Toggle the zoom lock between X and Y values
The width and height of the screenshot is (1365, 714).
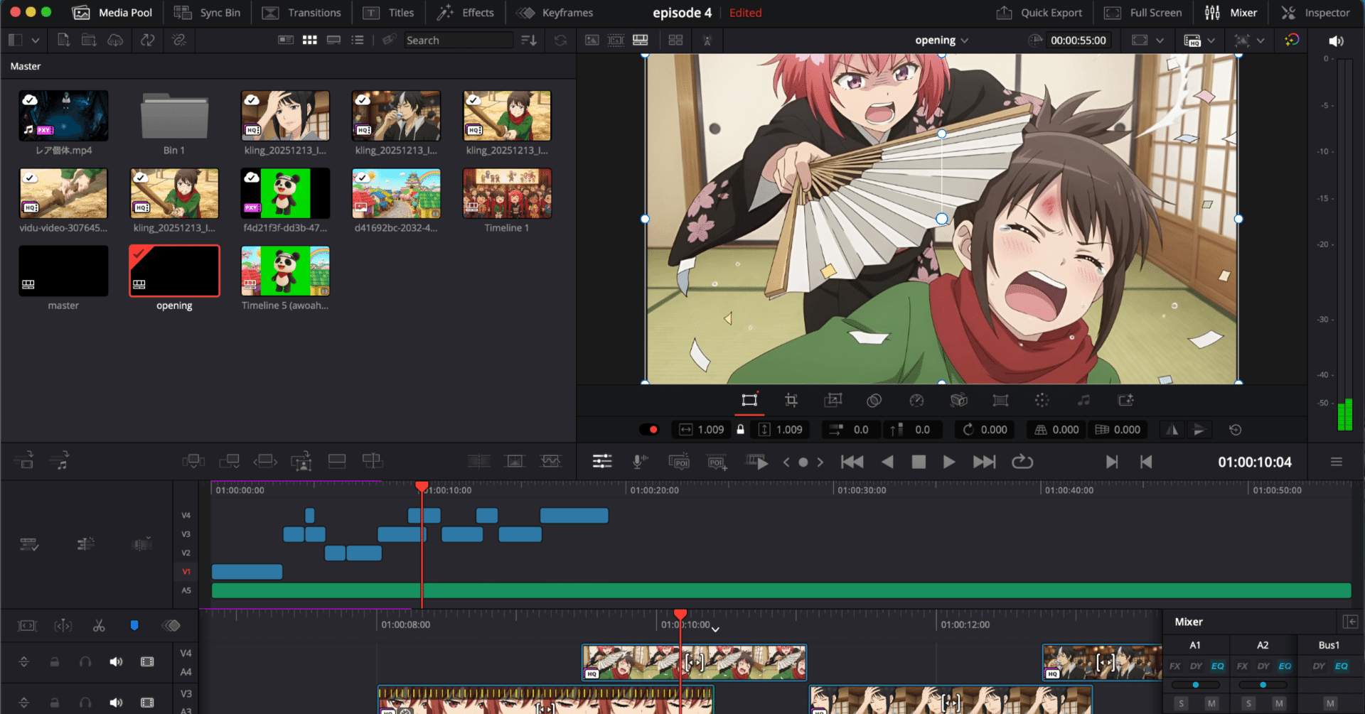[740, 429]
